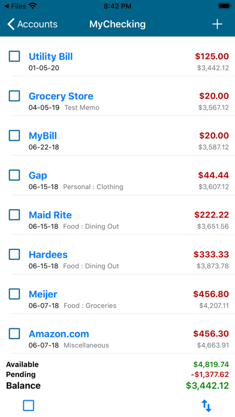
Task: Select the Hardees transaction checkbox
Action: (x=14, y=255)
